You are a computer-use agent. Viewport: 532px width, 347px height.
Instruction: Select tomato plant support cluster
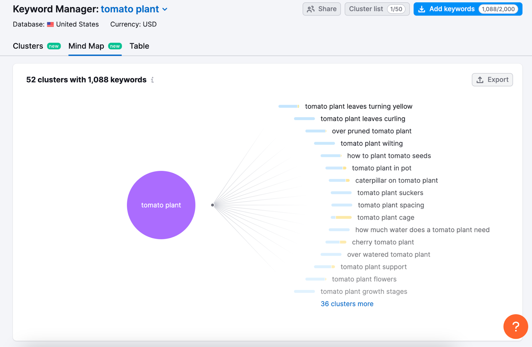[x=373, y=267]
